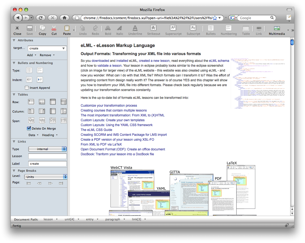Open link From XML to PDF via LaTeX
Image resolution: width=305 pixels, height=243 pixels.
click(x=101, y=144)
